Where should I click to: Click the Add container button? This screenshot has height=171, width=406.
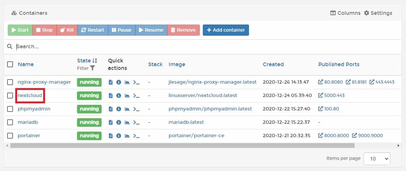[226, 30]
